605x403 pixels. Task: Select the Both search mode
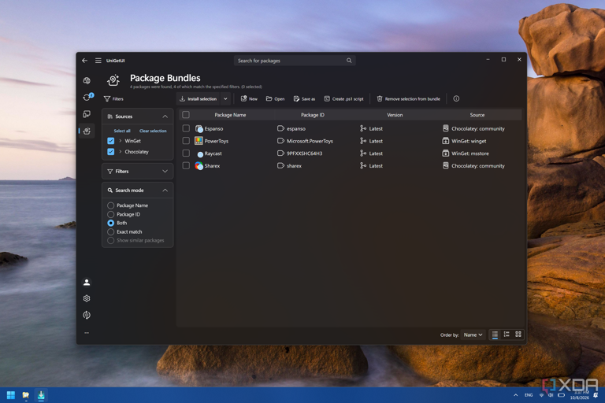pos(111,223)
